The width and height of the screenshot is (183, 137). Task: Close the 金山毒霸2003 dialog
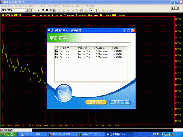coord(133,30)
